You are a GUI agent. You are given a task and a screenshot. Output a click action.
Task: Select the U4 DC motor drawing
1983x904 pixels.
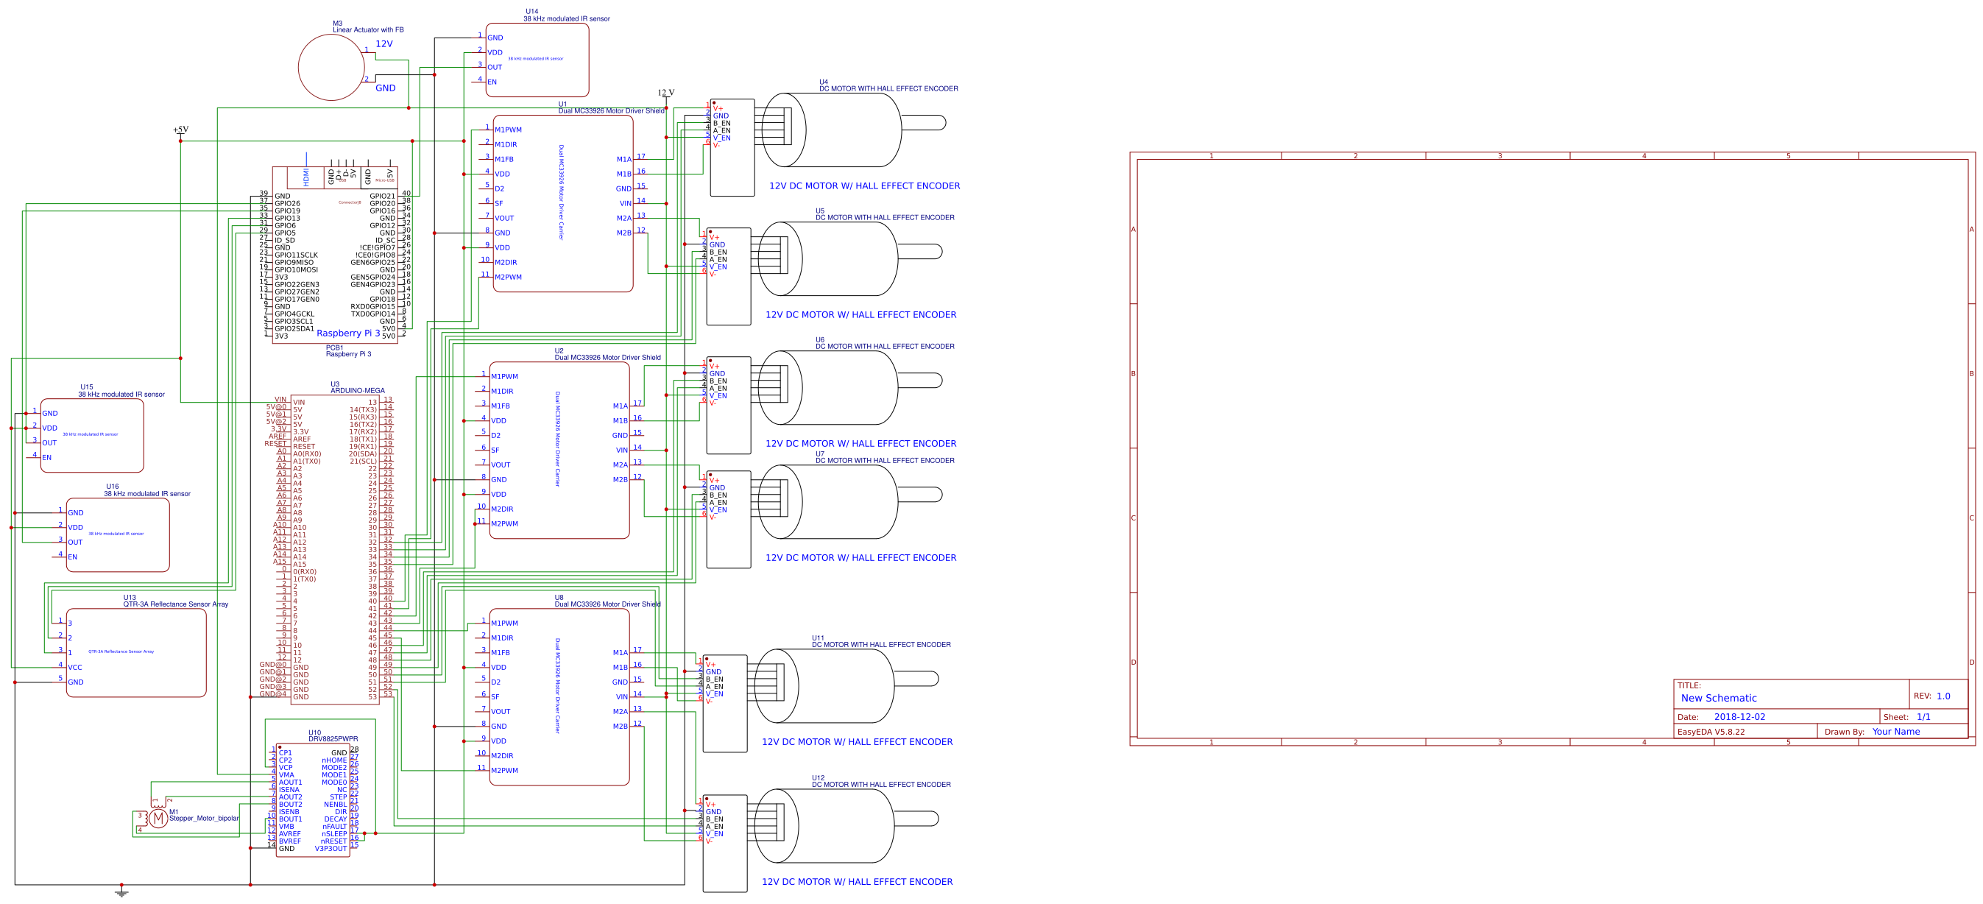pos(846,130)
